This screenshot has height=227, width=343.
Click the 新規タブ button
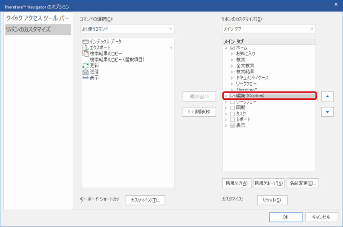click(236, 183)
